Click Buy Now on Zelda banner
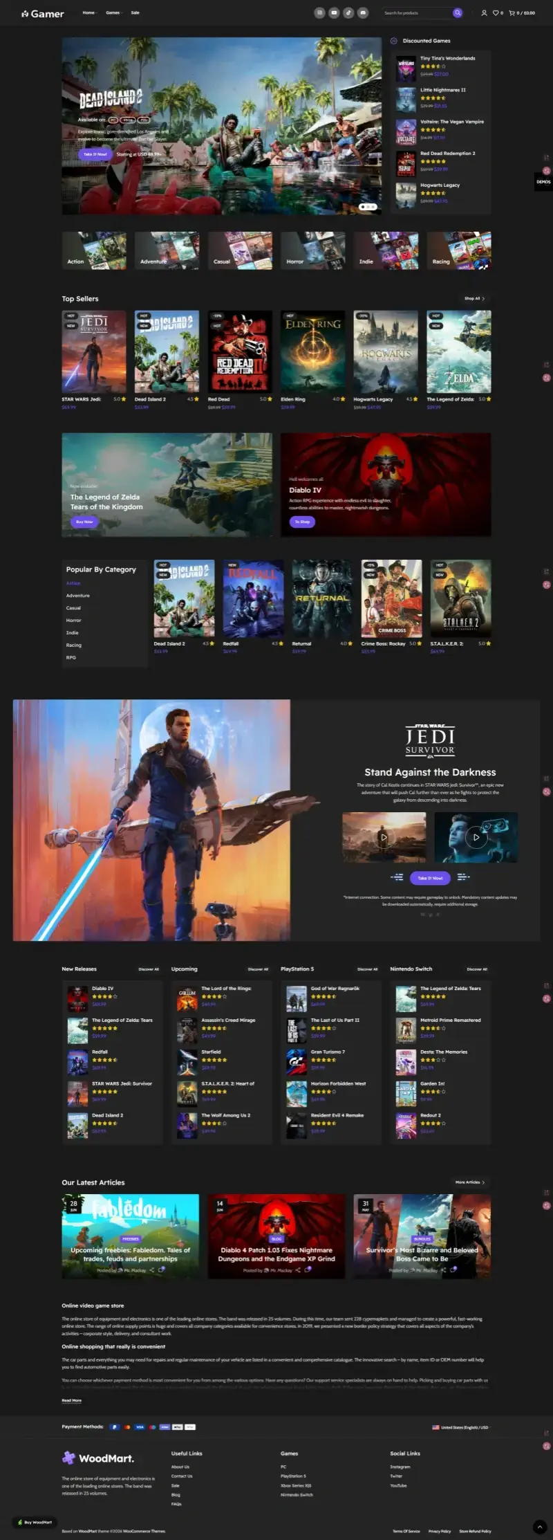This screenshot has width=553, height=1540. point(84,522)
